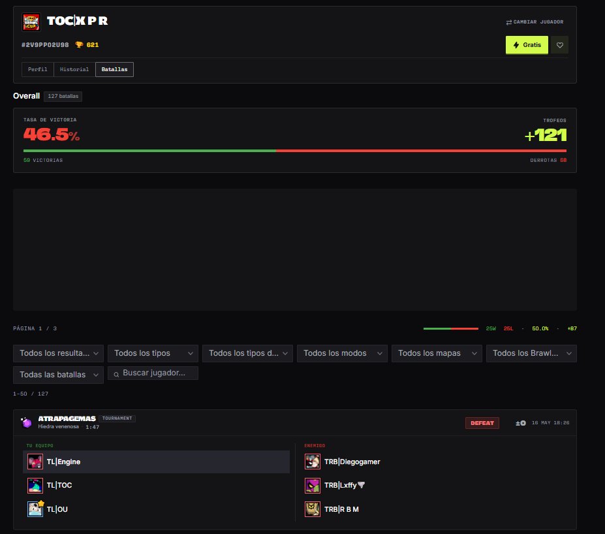The width and height of the screenshot is (605, 534).
Task: Click the Derrotas 68 label
Action: (548, 160)
